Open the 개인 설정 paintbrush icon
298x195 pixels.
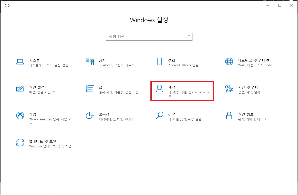(20, 89)
